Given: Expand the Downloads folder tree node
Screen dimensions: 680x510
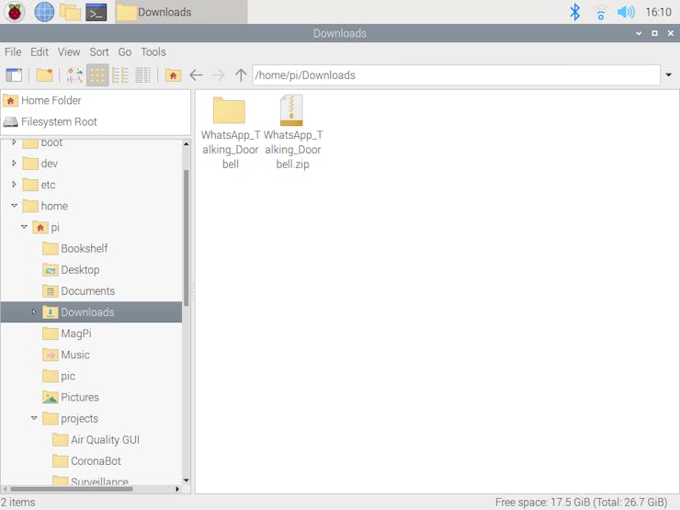Looking at the screenshot, I should pos(34,312).
